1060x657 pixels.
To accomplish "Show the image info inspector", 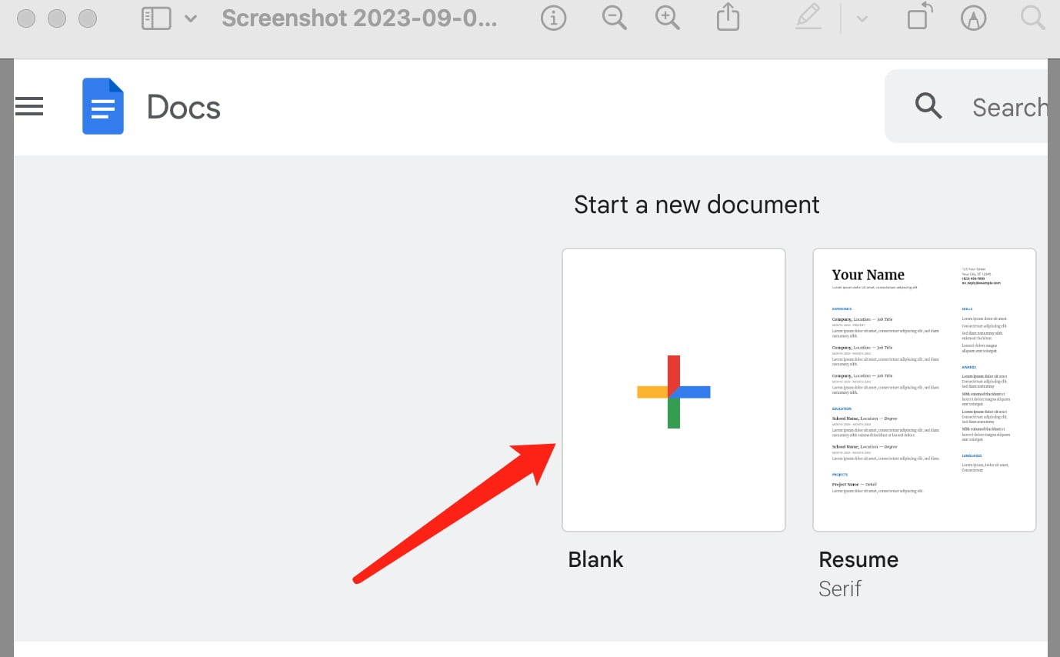I will pyautogui.click(x=553, y=18).
